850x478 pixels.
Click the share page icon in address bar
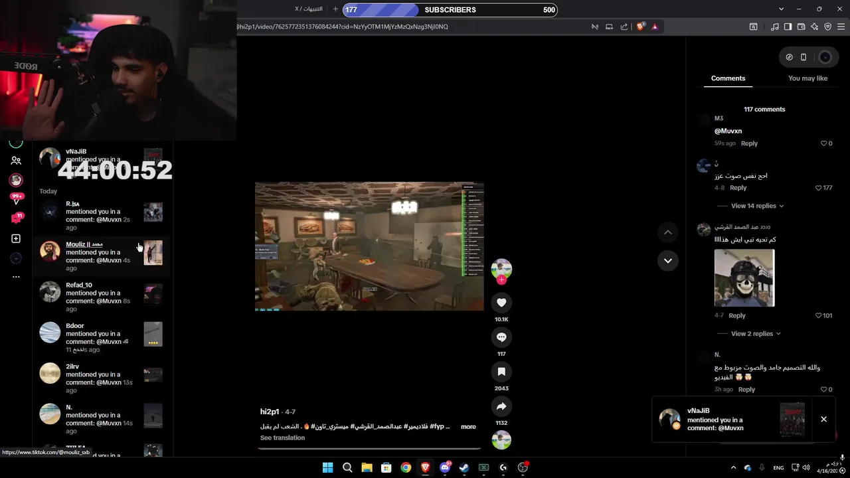pyautogui.click(x=624, y=27)
